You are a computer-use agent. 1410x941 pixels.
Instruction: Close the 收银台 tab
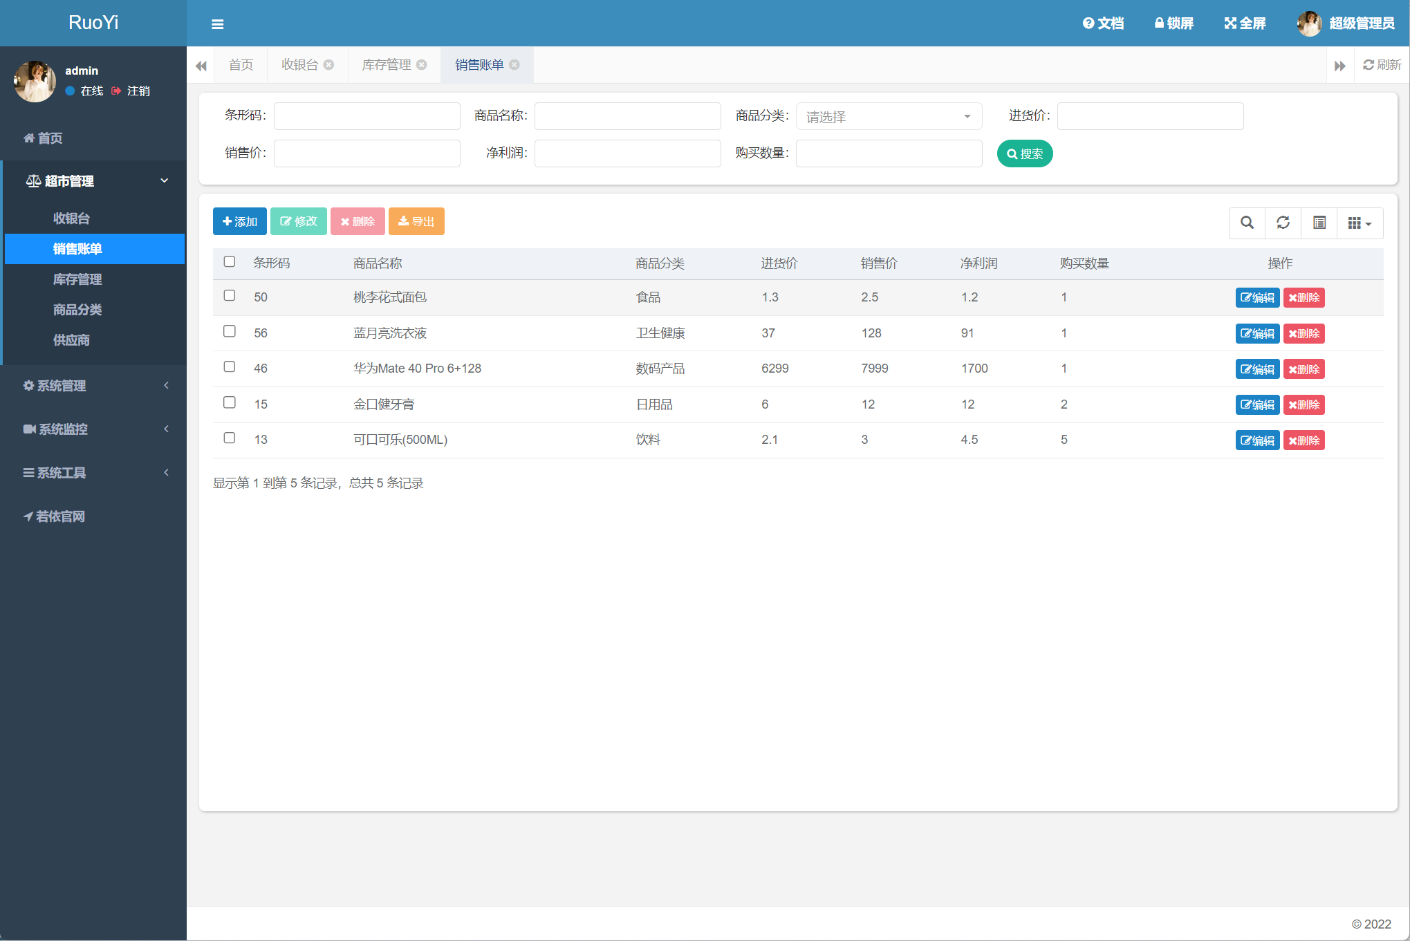[x=329, y=65]
